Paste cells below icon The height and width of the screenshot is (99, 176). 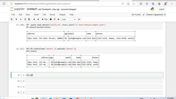click(29, 20)
